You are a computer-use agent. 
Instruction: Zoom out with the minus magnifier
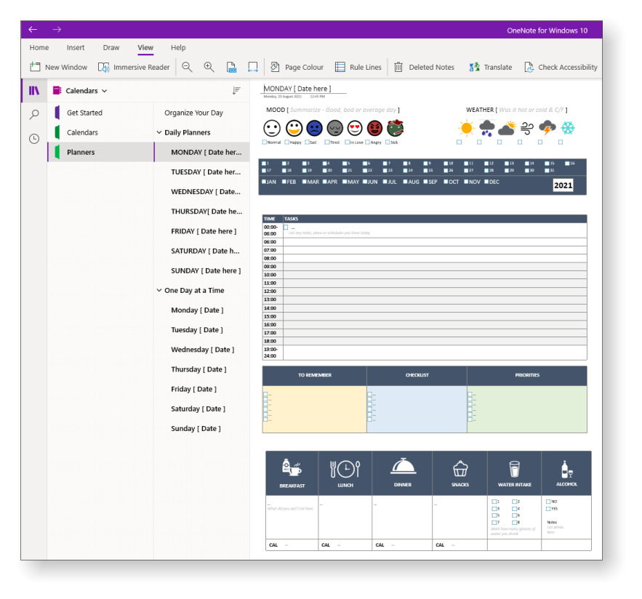pos(187,67)
